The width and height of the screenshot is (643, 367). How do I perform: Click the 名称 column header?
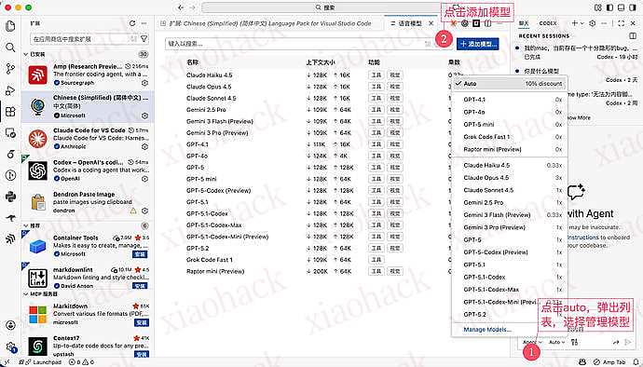coord(192,62)
